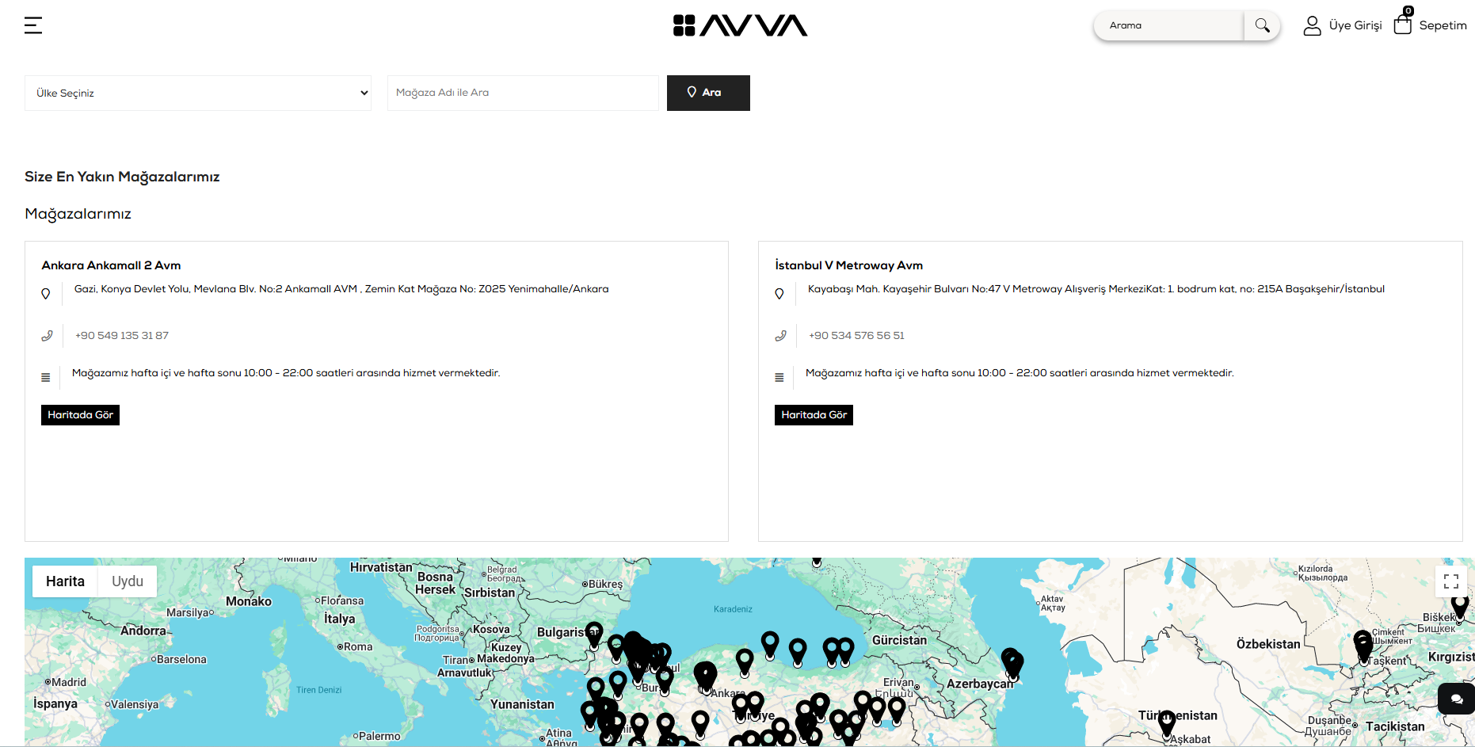Expand the Ülke Seçiniz country dropdown

(x=198, y=93)
